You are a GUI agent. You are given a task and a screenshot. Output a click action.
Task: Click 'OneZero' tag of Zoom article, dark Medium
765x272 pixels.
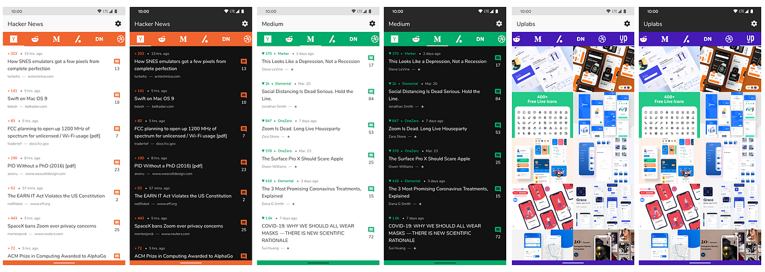[412, 120]
